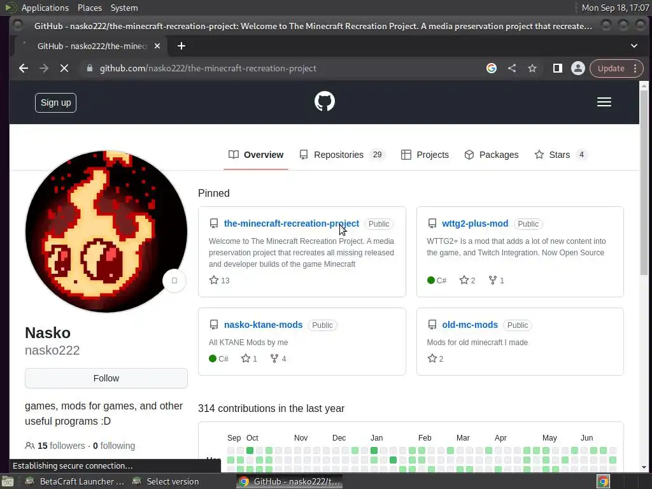View the 0 following link
This screenshot has height=489, width=652.
[x=114, y=446]
